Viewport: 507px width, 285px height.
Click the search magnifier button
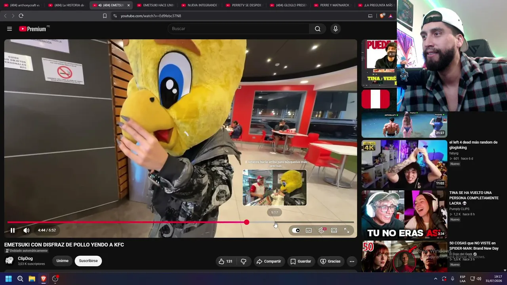pos(318,28)
